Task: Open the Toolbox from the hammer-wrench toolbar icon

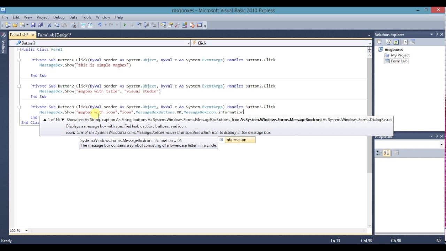Action: (177, 25)
